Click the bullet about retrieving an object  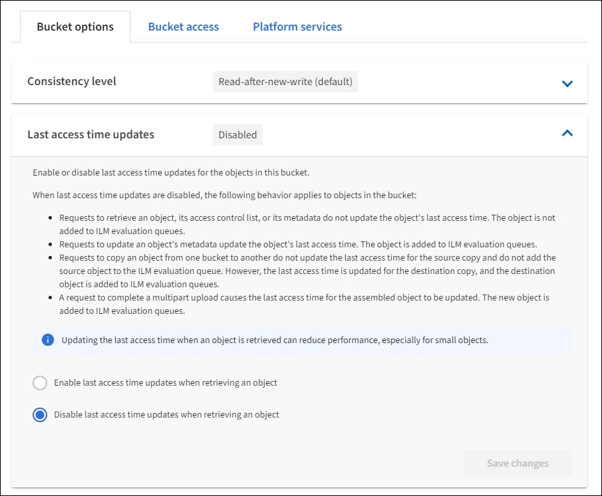pyautogui.click(x=307, y=224)
